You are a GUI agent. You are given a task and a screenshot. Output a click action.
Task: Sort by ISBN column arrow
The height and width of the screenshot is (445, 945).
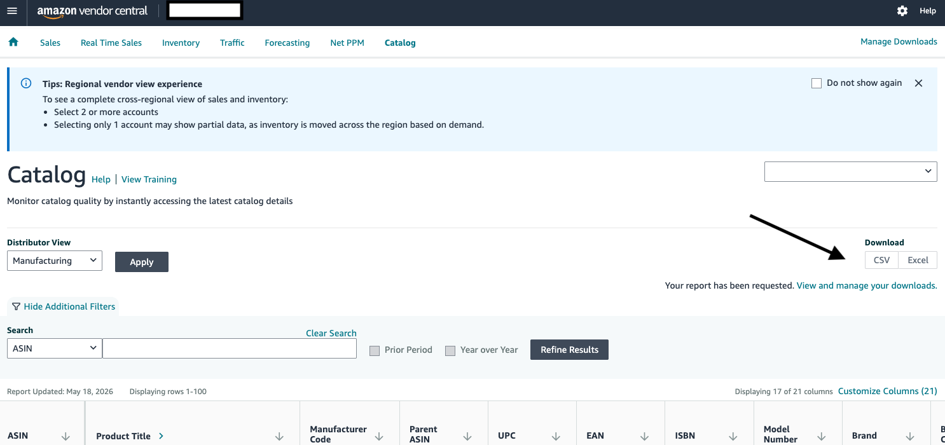point(733,436)
